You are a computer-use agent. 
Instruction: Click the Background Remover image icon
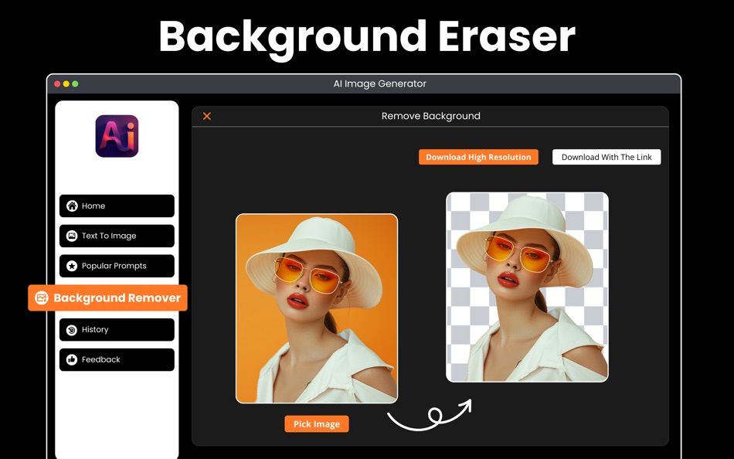pos(42,297)
